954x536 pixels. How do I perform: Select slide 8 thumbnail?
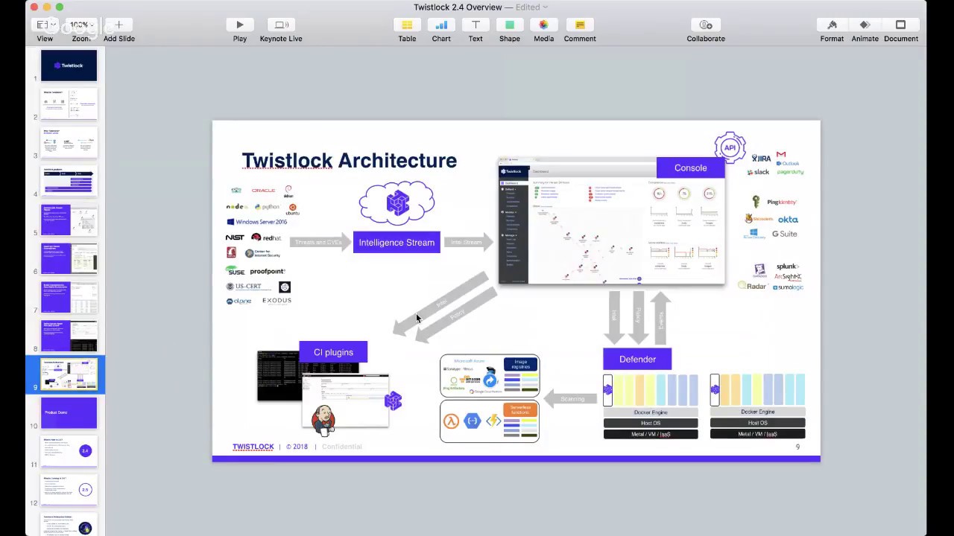tap(69, 336)
